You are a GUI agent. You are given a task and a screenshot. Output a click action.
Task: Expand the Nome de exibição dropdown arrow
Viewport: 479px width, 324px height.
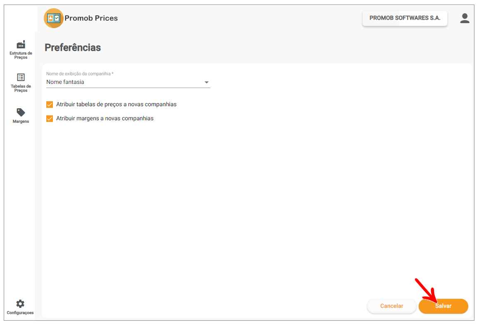[x=207, y=83]
